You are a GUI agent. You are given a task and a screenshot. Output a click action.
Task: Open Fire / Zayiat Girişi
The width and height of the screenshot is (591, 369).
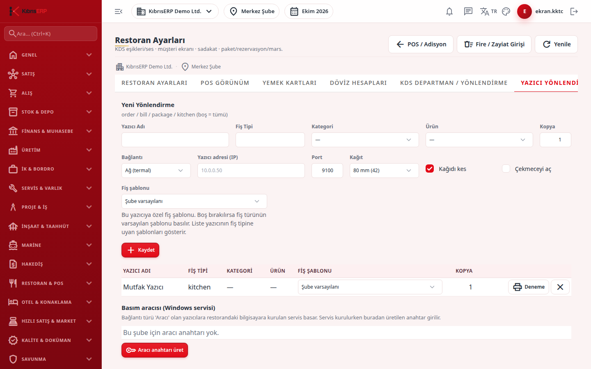click(494, 44)
